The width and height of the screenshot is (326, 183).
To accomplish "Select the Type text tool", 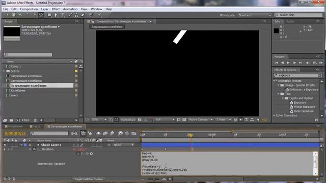I will tap(62, 15).
